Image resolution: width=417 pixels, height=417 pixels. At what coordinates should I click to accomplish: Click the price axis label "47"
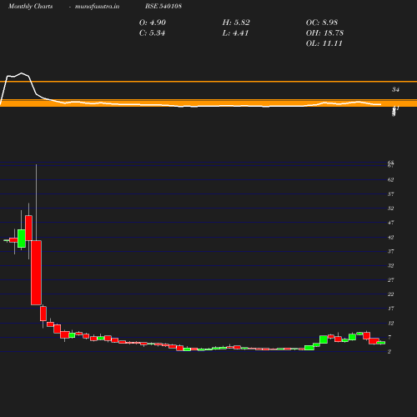390,223
